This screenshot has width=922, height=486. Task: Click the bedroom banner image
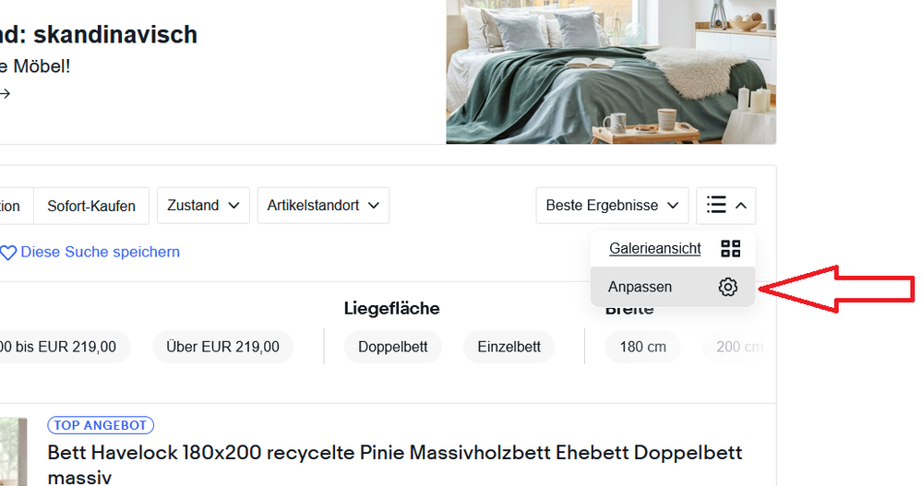pyautogui.click(x=610, y=71)
